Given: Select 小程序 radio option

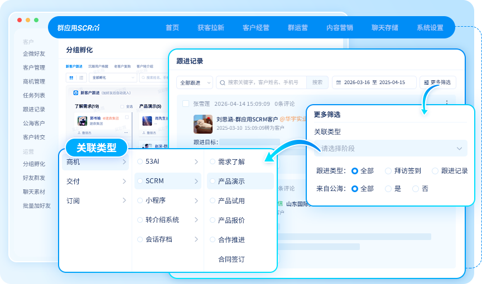Looking at the screenshot, I should pos(140,200).
